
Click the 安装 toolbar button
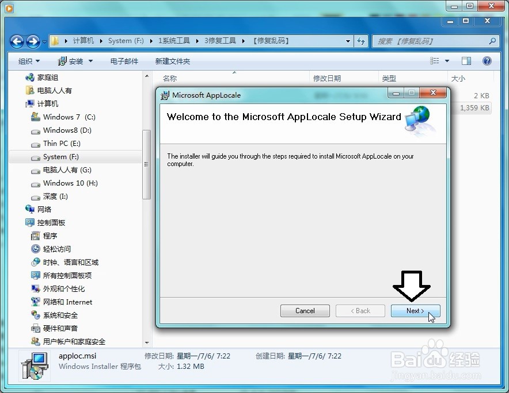click(x=71, y=61)
